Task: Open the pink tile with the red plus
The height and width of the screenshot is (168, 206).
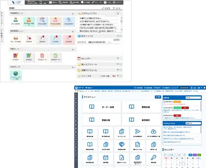Action: tap(69, 39)
